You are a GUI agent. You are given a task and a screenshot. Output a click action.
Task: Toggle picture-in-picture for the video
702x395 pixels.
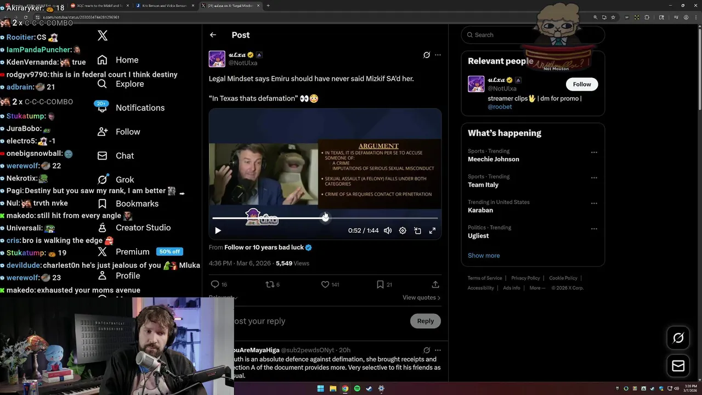coord(417,230)
